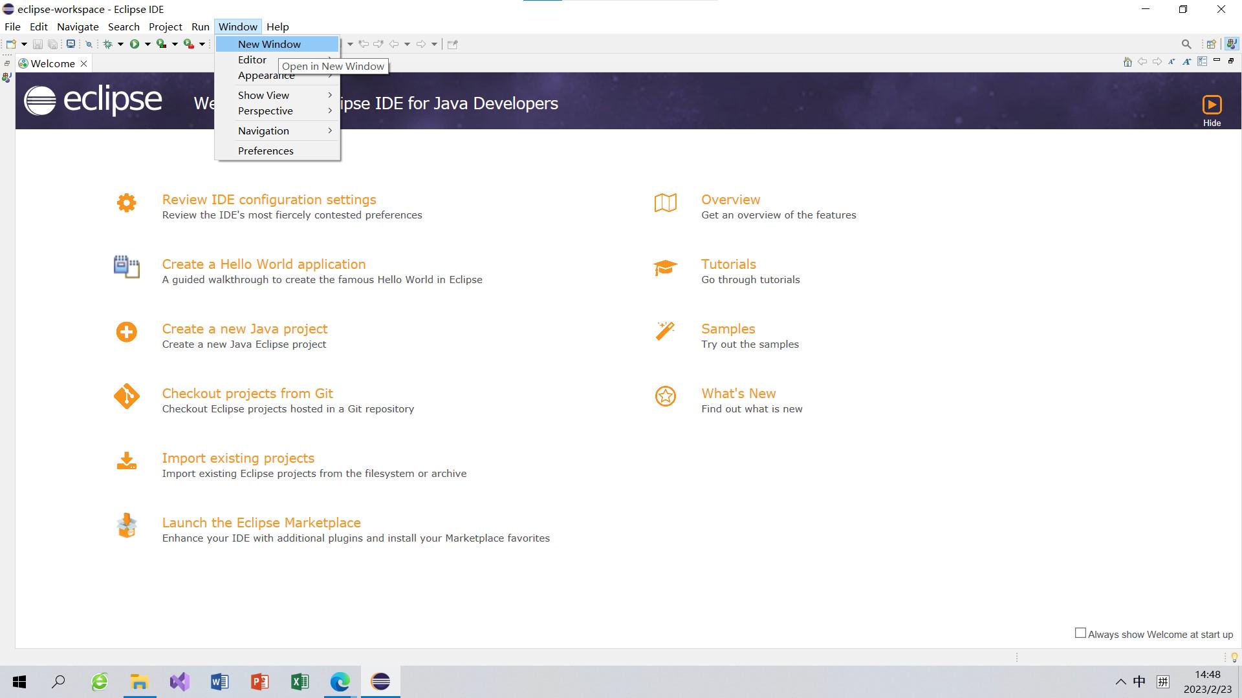Click the Save icon in toolbar

point(38,44)
